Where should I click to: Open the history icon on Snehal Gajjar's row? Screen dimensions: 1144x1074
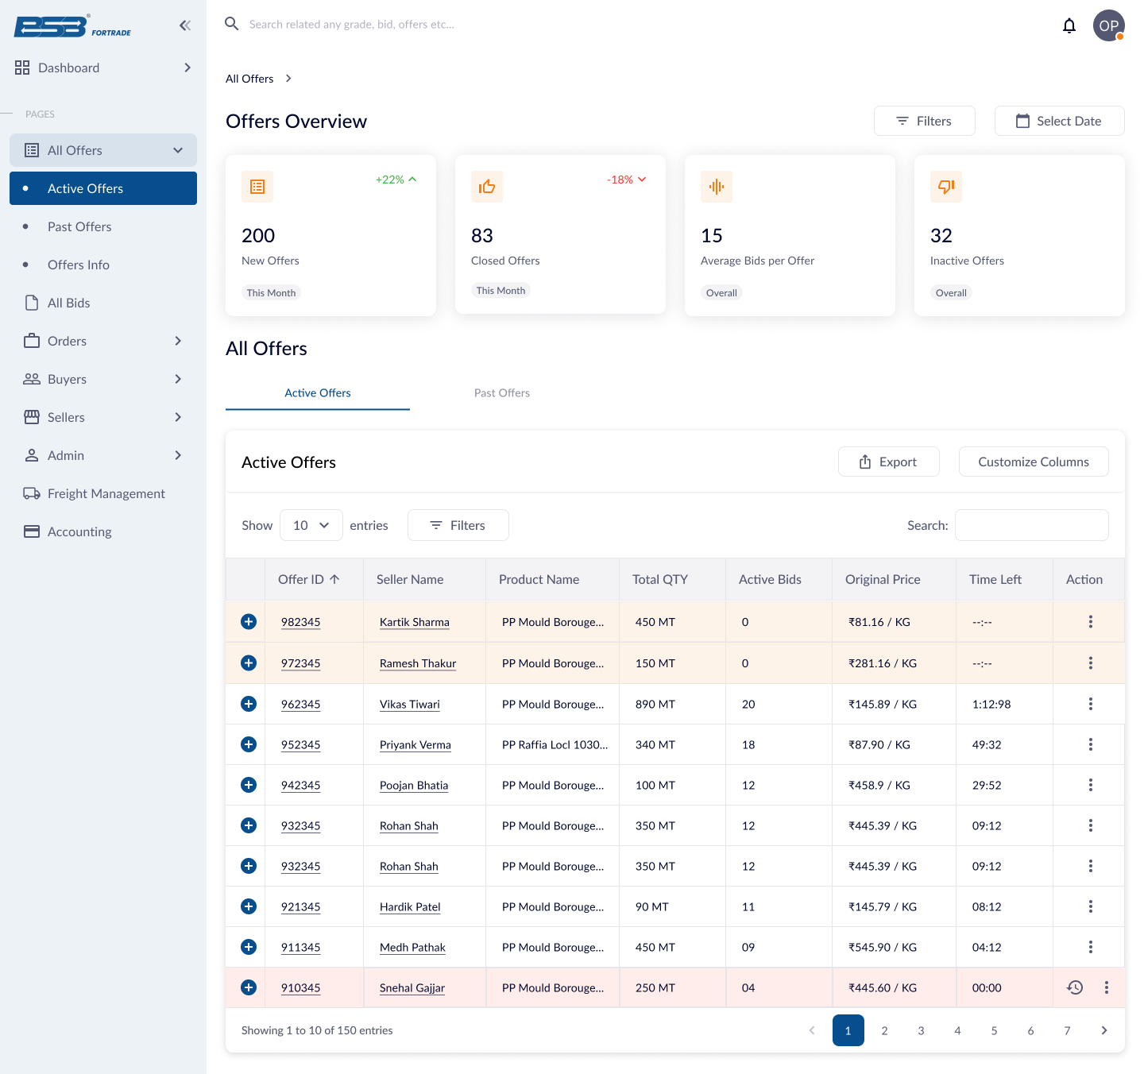1075,987
